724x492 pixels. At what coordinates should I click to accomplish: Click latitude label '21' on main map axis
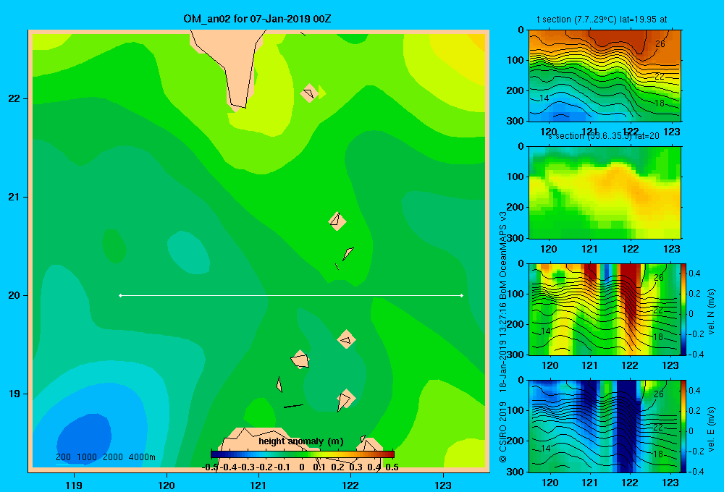14,197
